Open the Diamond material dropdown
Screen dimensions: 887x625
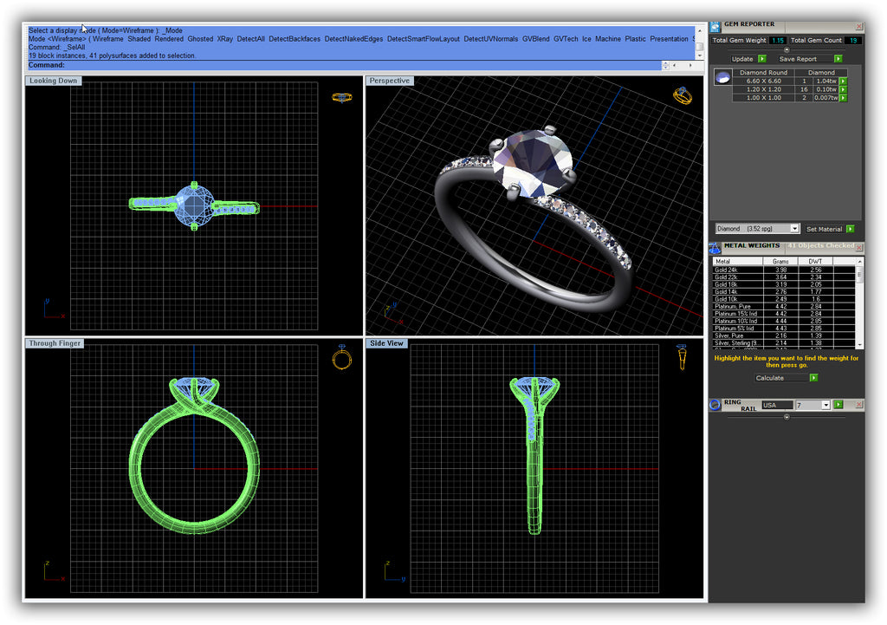point(794,229)
